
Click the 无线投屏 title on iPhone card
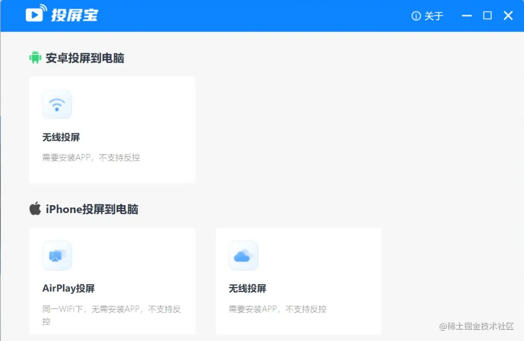point(246,288)
